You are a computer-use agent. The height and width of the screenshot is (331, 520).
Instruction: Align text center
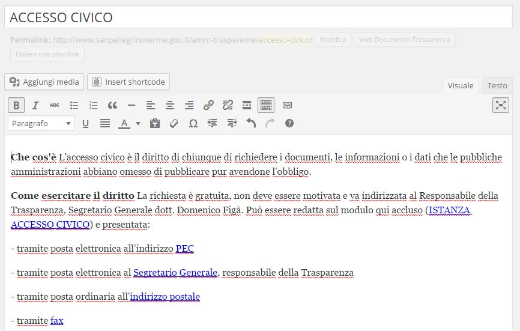(170, 106)
